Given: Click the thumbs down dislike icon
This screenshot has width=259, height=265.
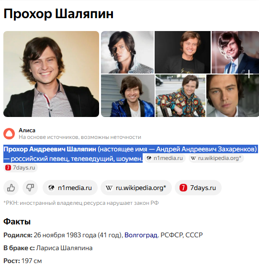Looking at the screenshot, I should [30, 188].
